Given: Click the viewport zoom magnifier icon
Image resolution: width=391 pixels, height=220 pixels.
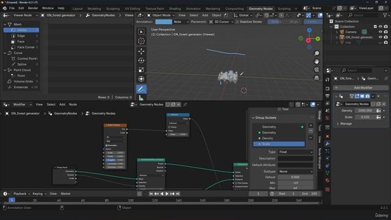Looking at the screenshot, I should click(316, 53).
